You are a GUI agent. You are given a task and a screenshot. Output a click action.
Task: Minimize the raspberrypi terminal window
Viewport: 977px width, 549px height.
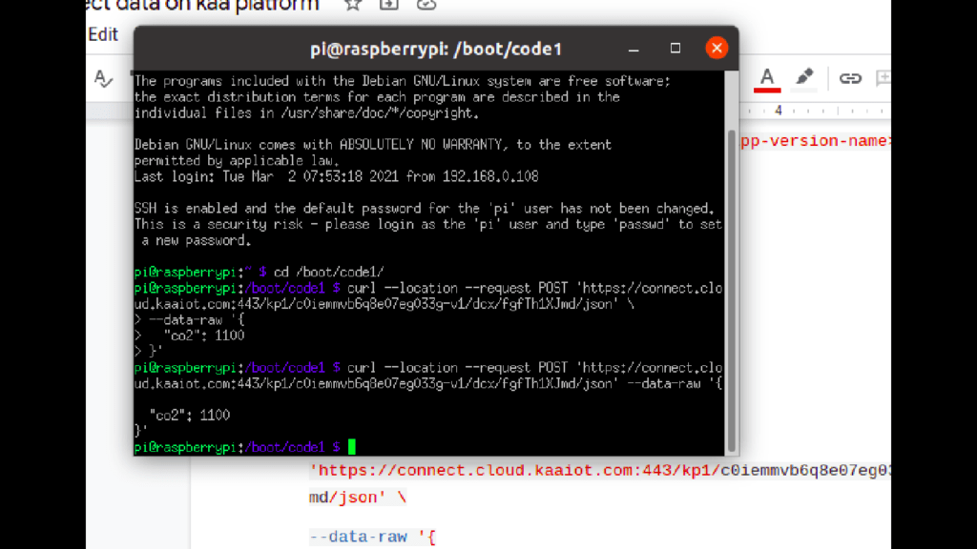click(x=634, y=48)
